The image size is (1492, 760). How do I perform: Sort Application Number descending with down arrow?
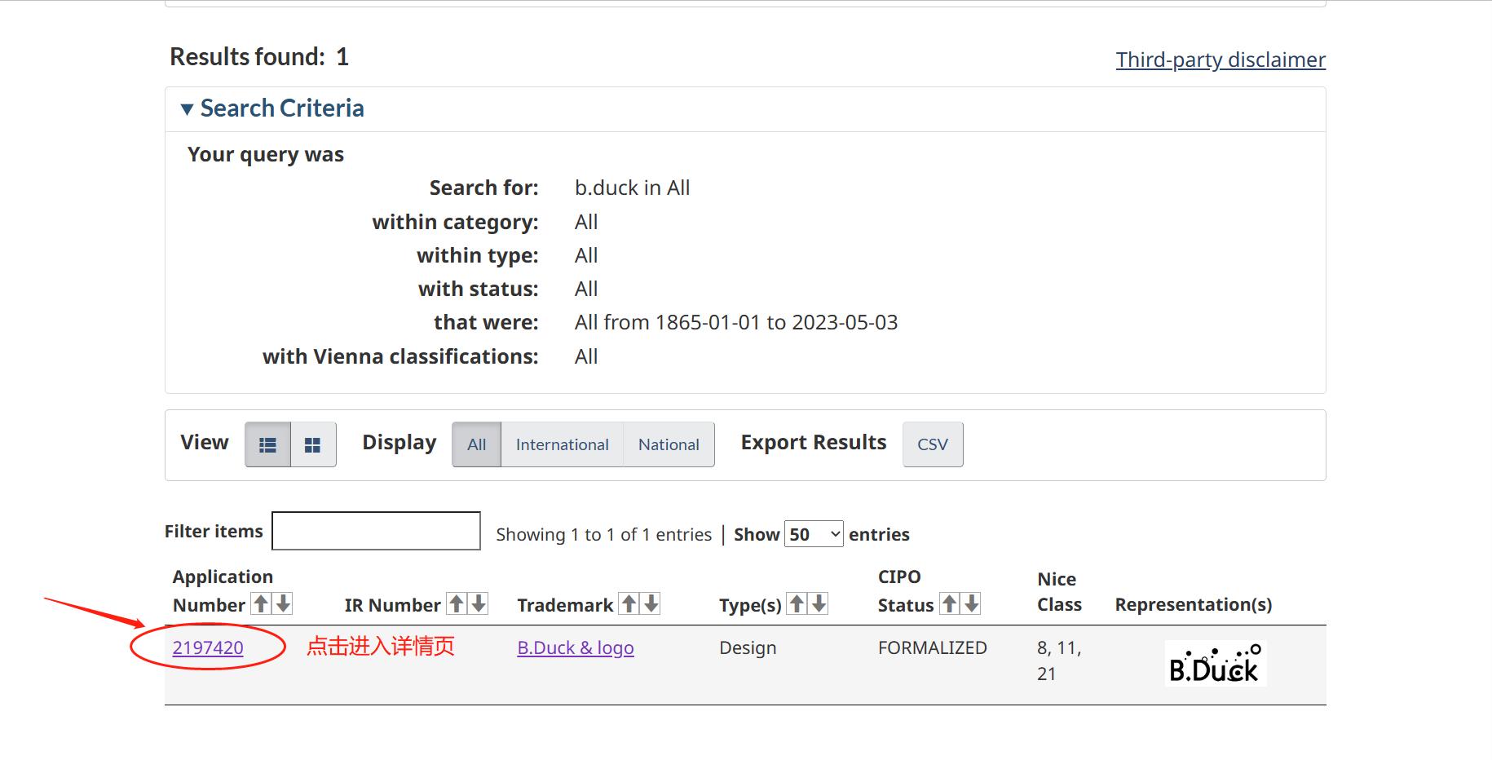(283, 604)
